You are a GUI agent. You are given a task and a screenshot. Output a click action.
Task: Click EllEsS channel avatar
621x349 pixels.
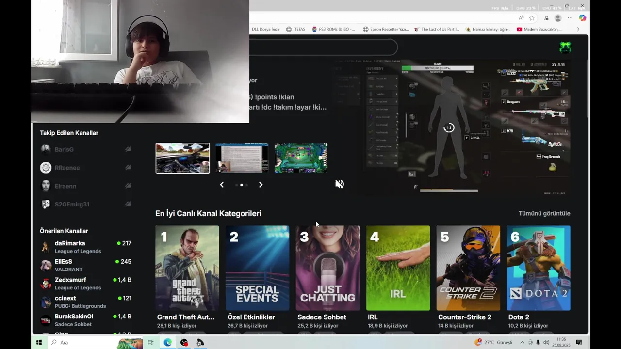(46, 265)
